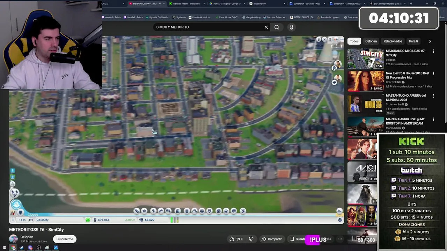
Task: Select the SimCity fire department icon
Action: pos(195,211)
